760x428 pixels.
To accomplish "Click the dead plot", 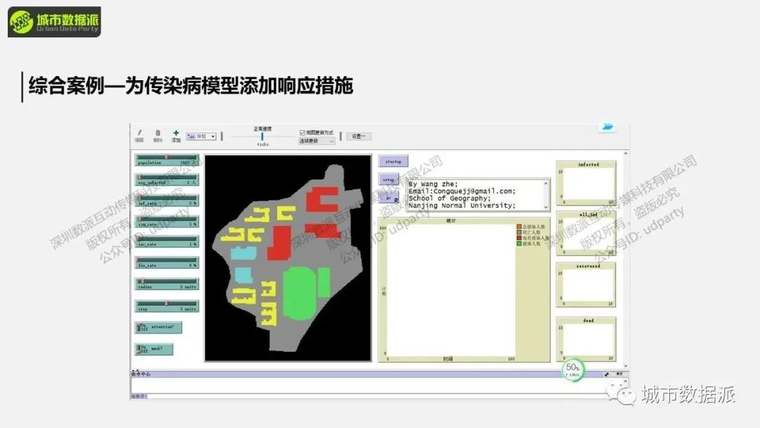I will pyautogui.click(x=586, y=339).
